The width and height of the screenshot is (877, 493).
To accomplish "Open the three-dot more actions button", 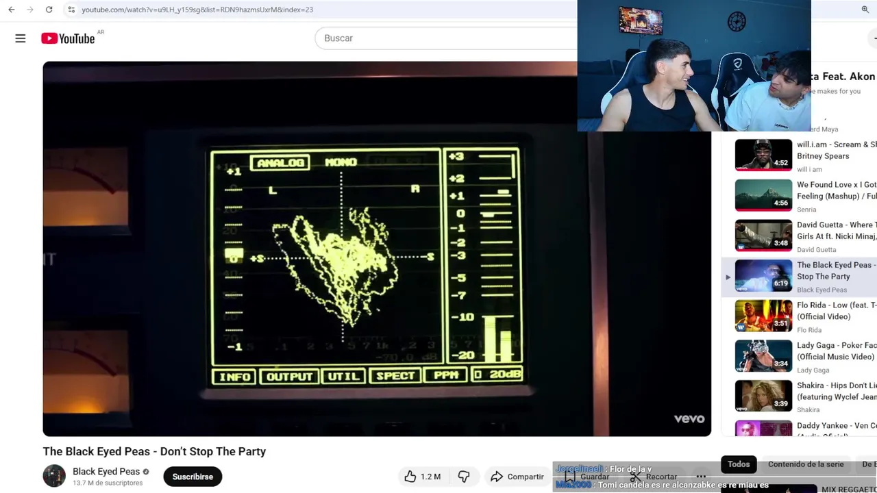I will 701,477.
